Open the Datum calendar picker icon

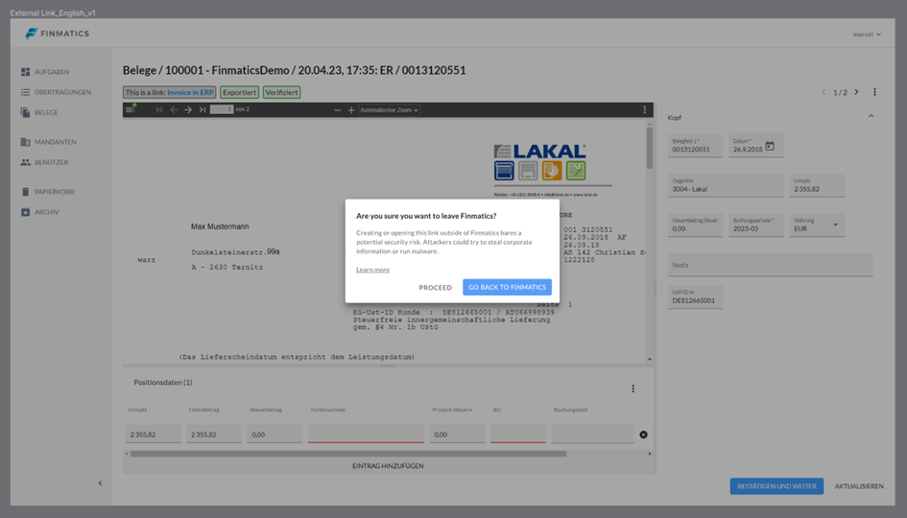770,146
